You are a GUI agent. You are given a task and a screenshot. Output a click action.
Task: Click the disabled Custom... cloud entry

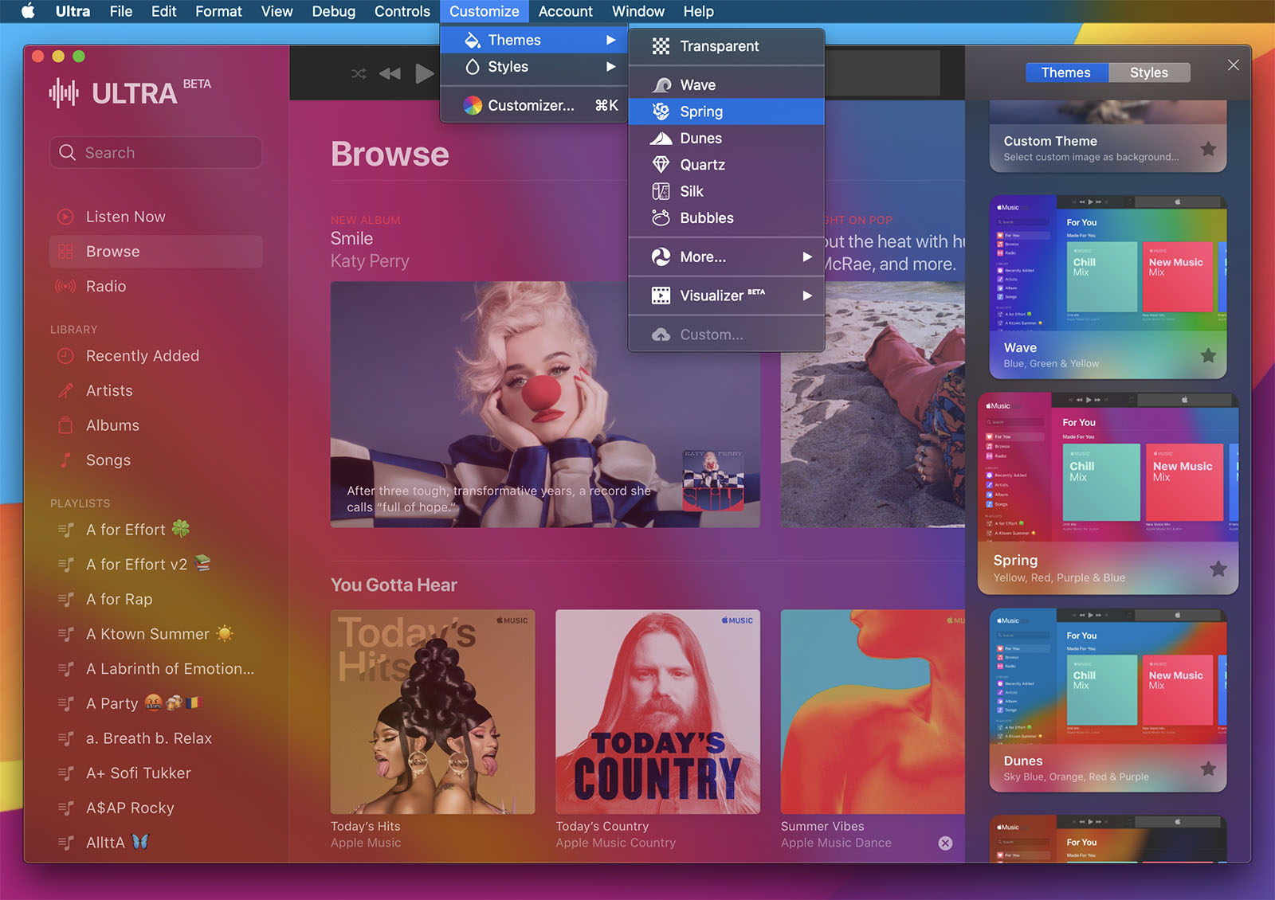(726, 335)
